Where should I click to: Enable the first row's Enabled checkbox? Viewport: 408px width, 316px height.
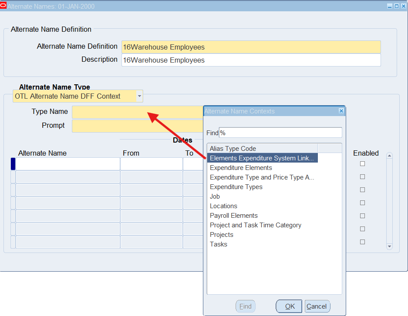click(x=362, y=164)
